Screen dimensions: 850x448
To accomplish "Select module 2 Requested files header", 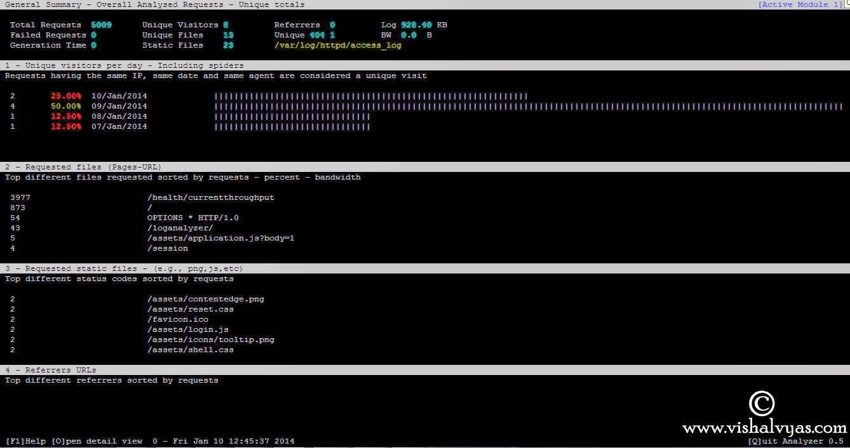I will (425, 167).
